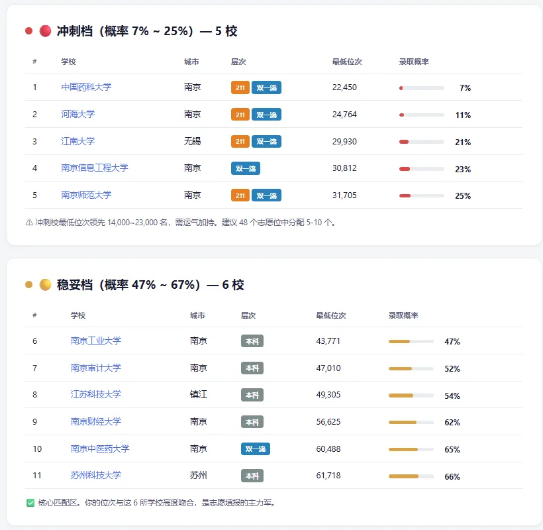543x530 pixels.
Task: Click the 7% probability bar
Action: 421,88
